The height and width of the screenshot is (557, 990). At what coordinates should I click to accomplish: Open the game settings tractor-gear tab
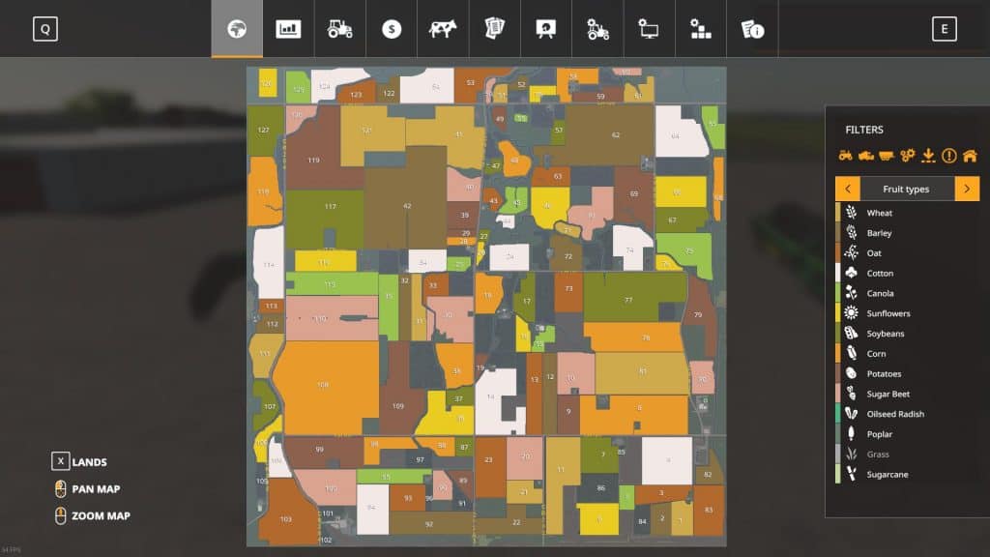(x=597, y=29)
